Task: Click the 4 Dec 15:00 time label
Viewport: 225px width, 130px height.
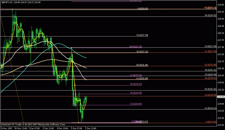Action: pyautogui.click(x=62, y=128)
